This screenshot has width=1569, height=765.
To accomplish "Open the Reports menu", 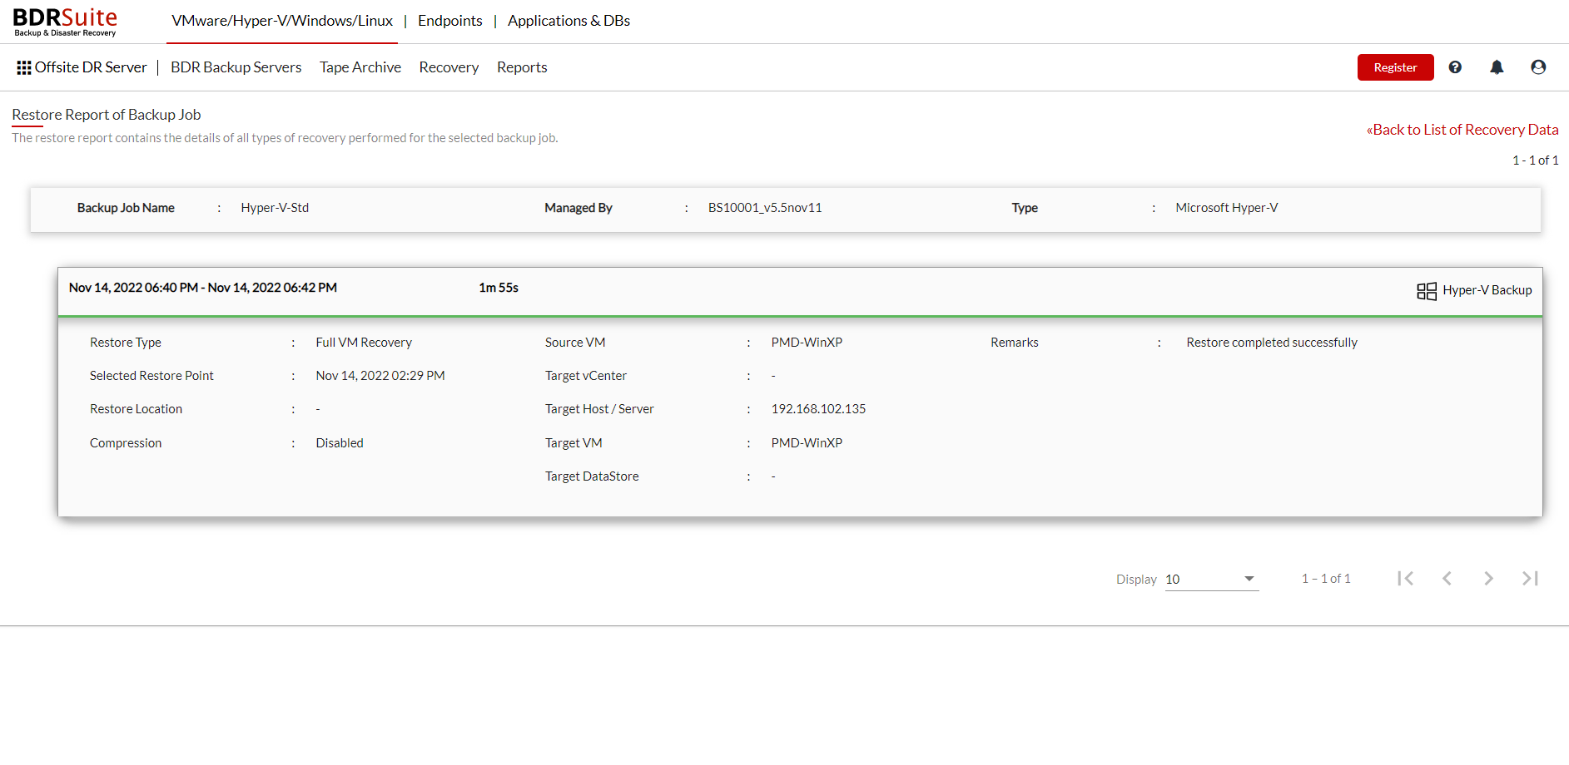I will point(522,67).
